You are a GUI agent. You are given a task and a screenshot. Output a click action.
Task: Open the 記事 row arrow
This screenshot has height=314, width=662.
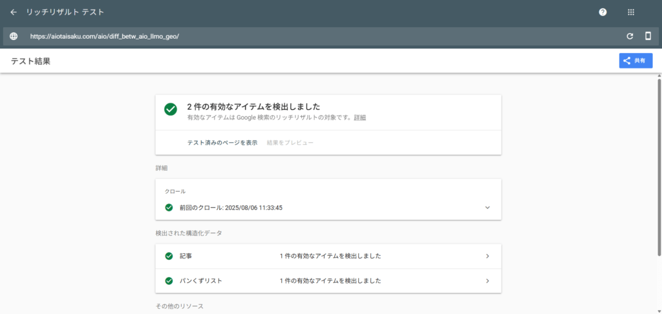coord(487,256)
